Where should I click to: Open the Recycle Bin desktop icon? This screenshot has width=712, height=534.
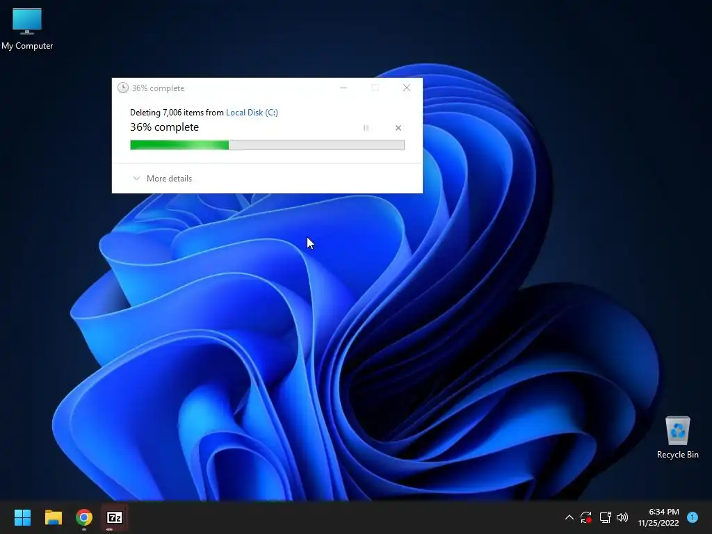tap(677, 437)
